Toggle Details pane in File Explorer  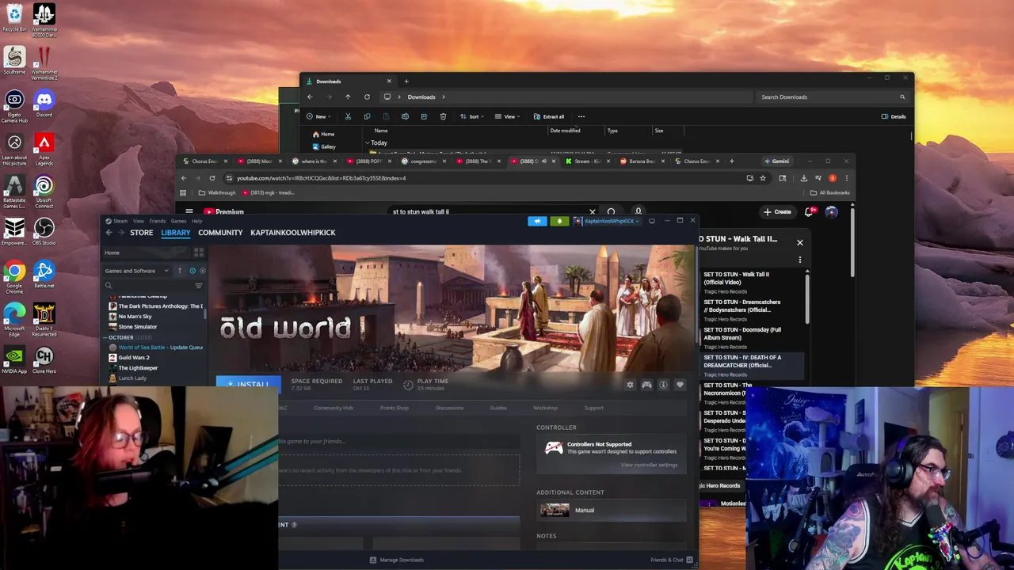coord(894,116)
